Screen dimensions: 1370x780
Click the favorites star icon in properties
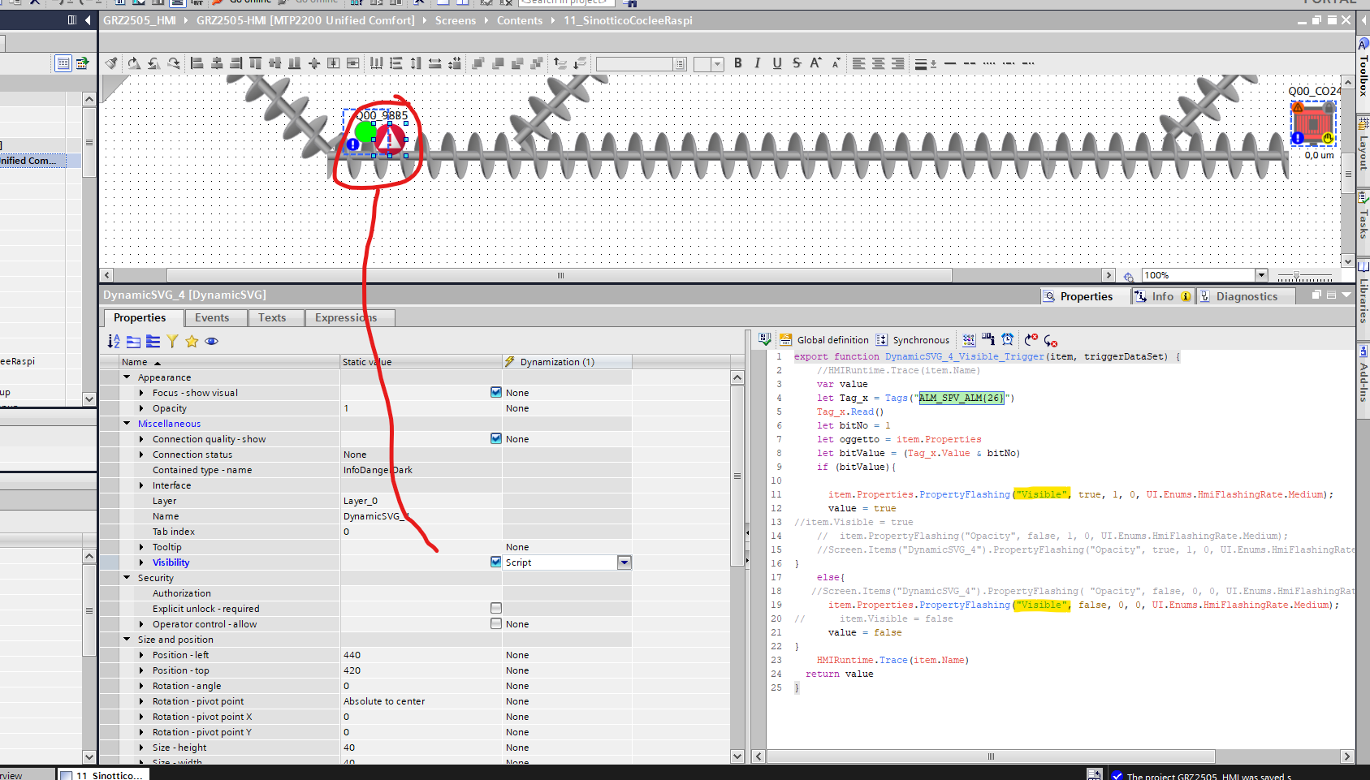pyautogui.click(x=192, y=342)
